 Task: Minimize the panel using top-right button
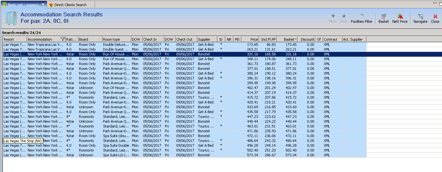pyautogui.click(x=435, y=3)
